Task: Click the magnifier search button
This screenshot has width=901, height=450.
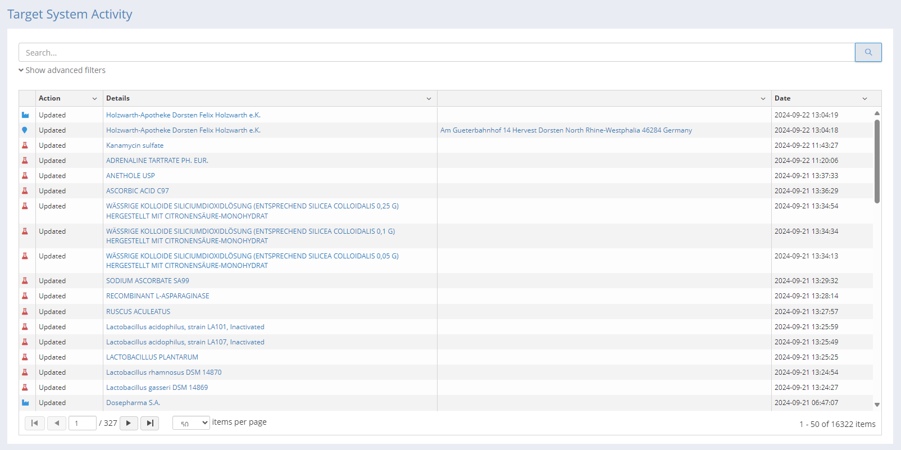Action: pyautogui.click(x=868, y=52)
